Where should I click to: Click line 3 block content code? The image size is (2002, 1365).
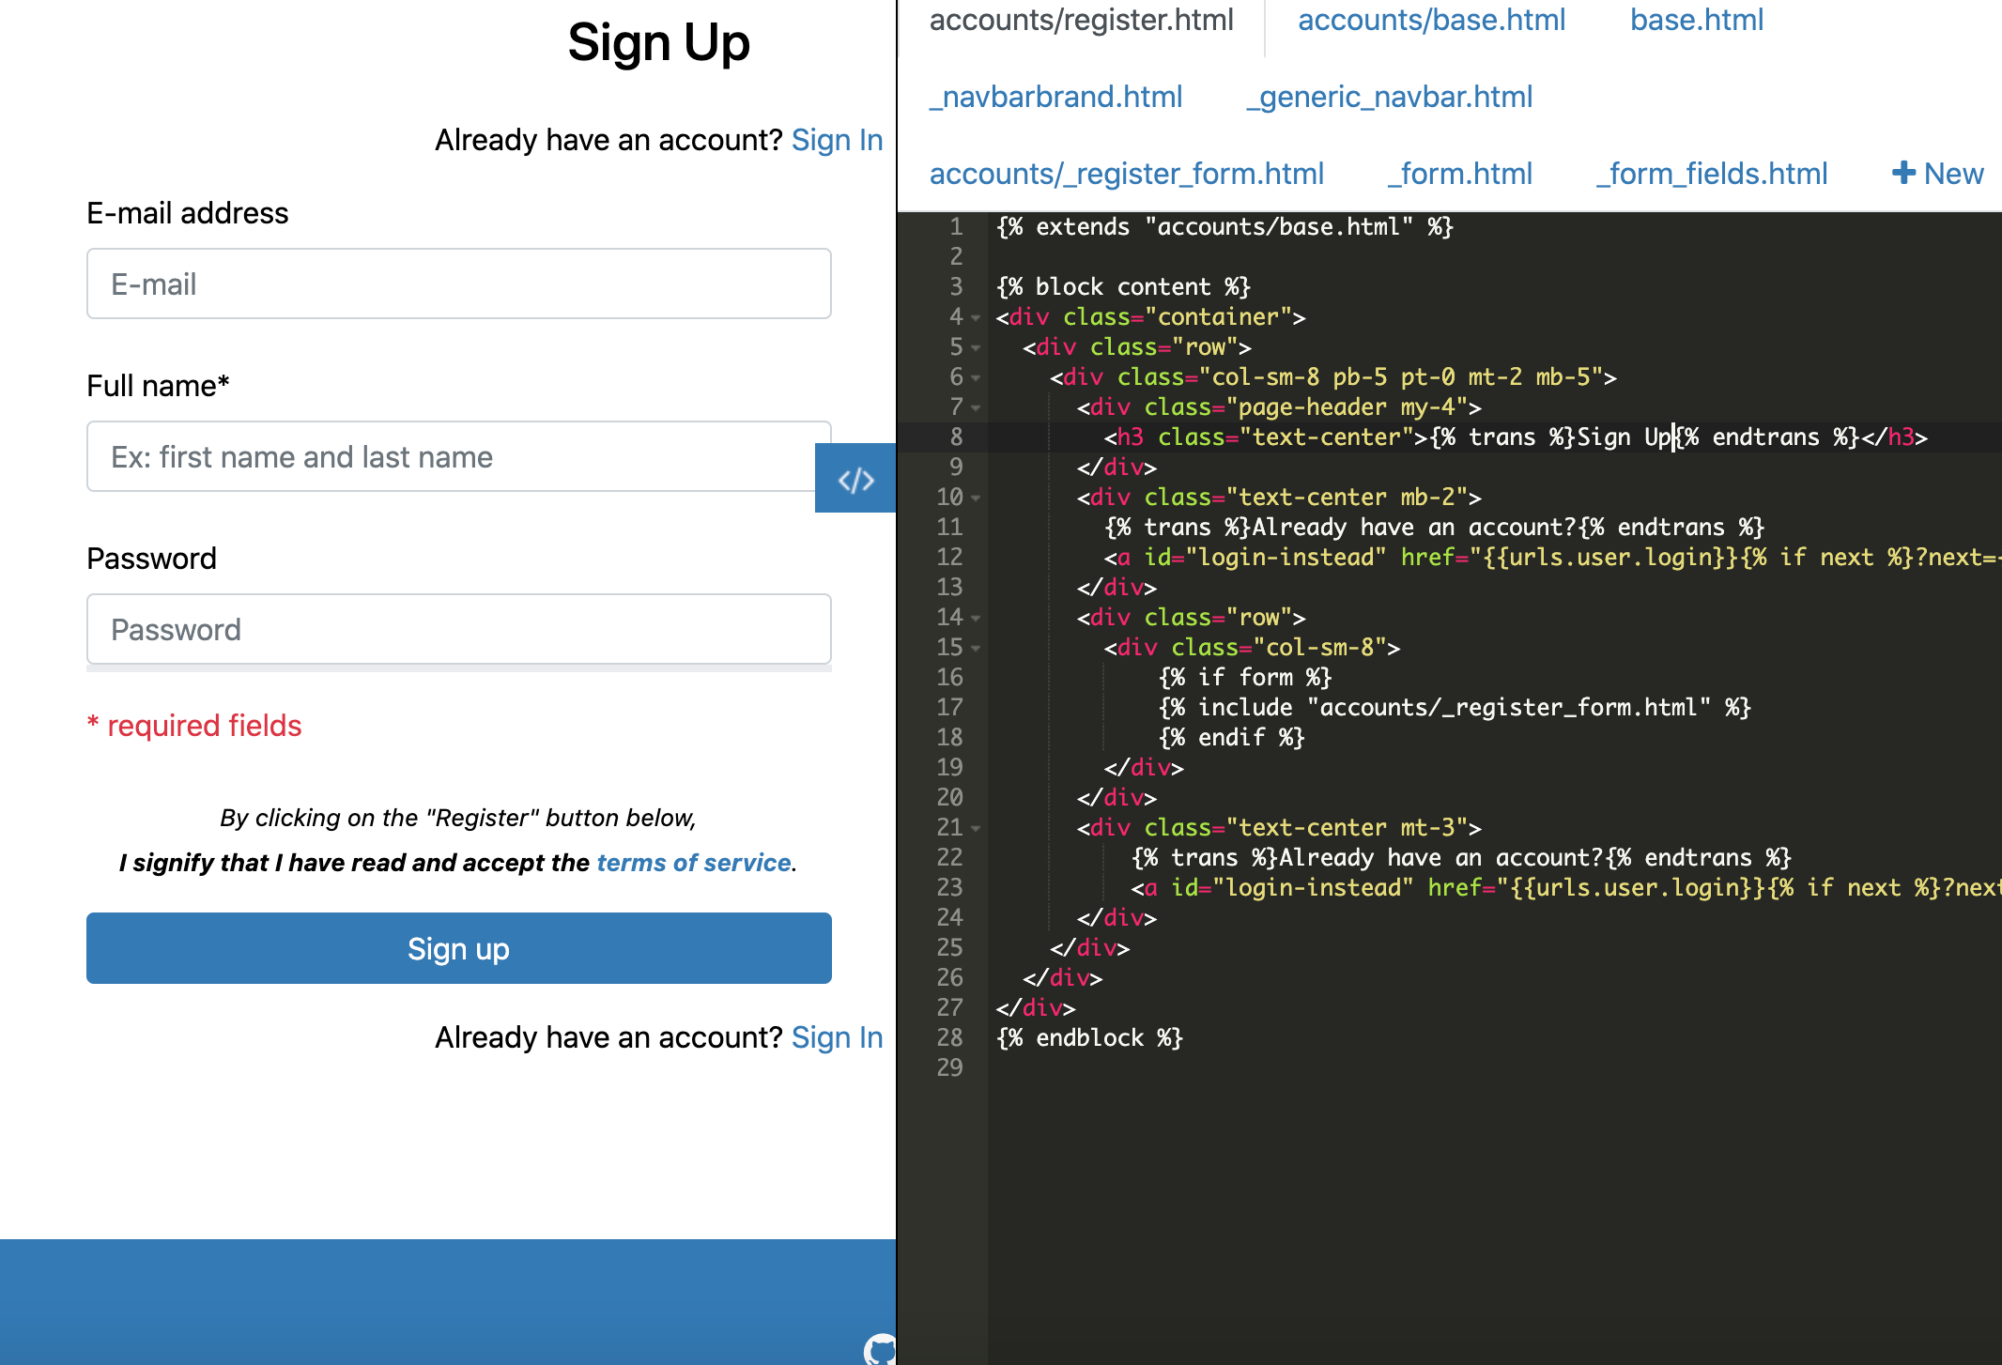1123,287
